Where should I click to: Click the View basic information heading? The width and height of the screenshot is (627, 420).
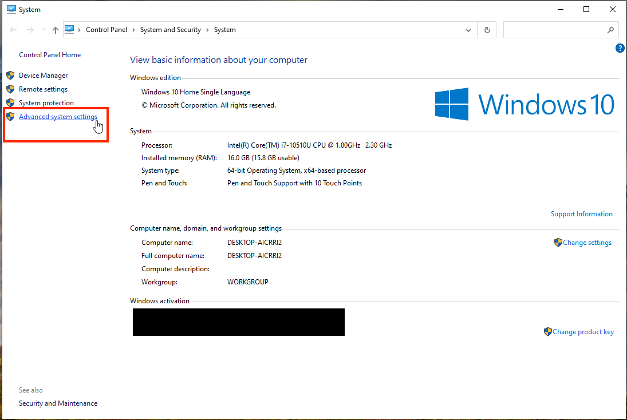pyautogui.click(x=219, y=60)
